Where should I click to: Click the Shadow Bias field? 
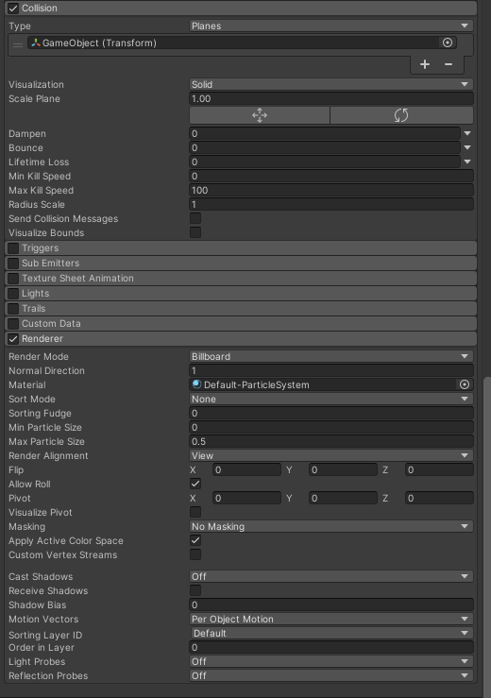coord(331,604)
